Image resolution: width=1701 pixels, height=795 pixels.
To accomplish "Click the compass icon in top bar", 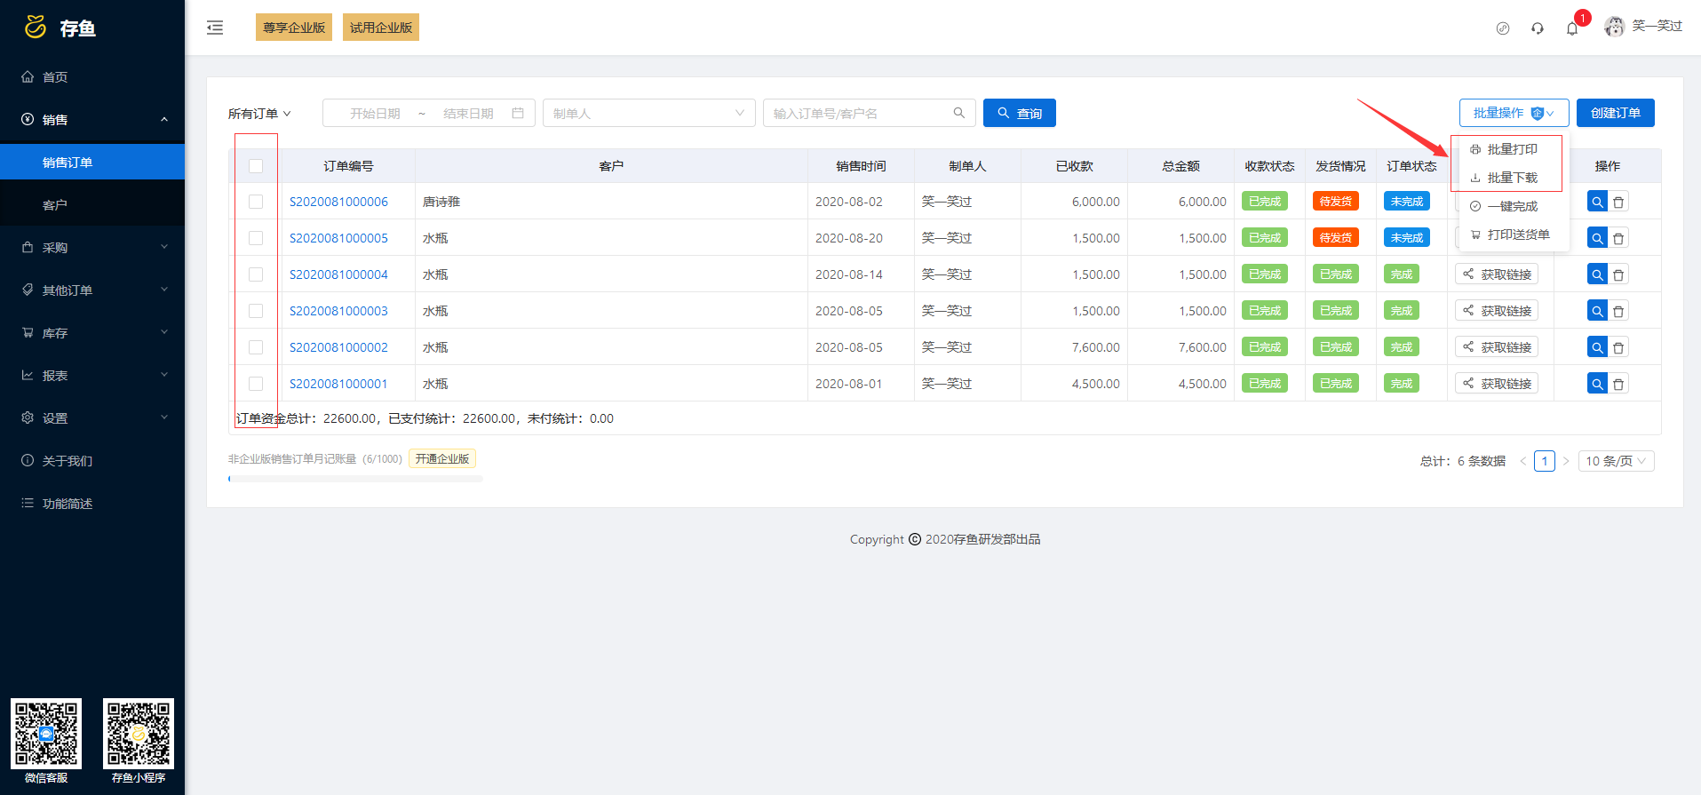I will [x=1503, y=28].
